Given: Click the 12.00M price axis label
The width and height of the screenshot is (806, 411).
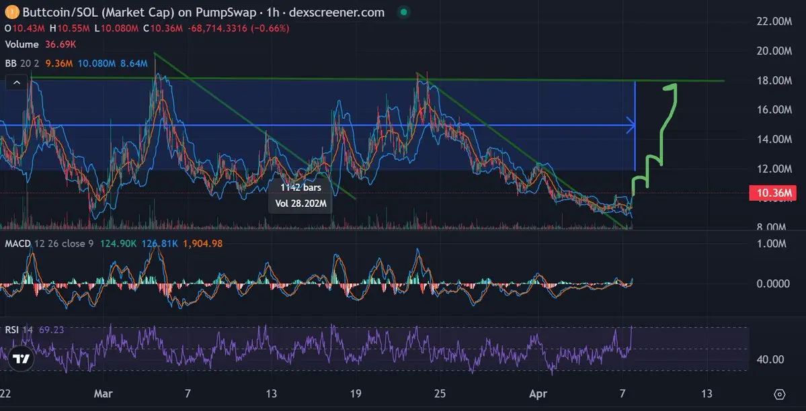Looking at the screenshot, I should click(774, 169).
